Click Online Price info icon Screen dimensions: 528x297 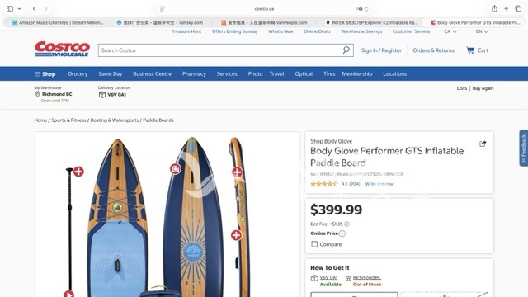click(342, 233)
